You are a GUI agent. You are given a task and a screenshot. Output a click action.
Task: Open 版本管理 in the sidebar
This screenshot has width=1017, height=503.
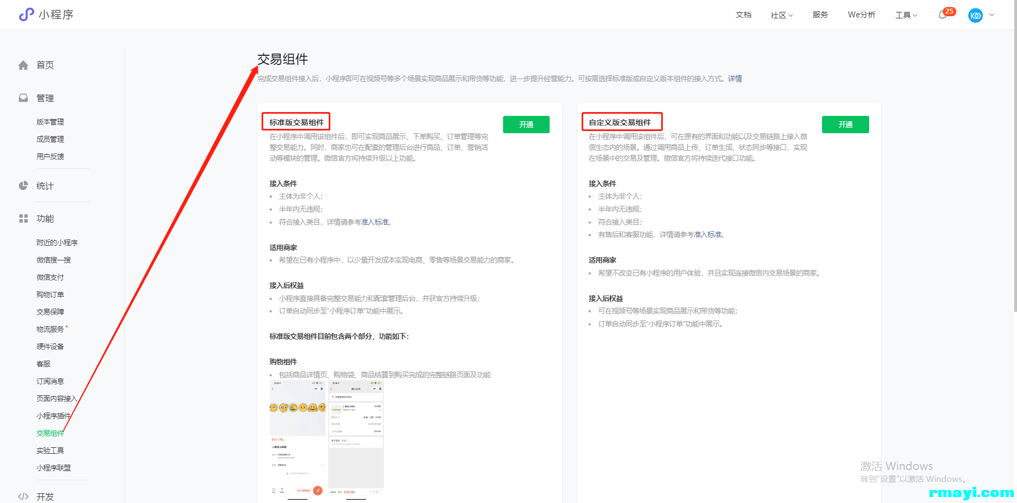click(x=50, y=122)
